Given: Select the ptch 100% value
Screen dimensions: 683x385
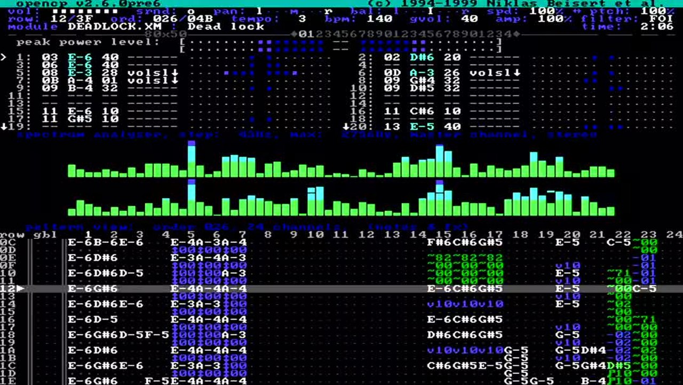Looking at the screenshot, I should coord(657,11).
